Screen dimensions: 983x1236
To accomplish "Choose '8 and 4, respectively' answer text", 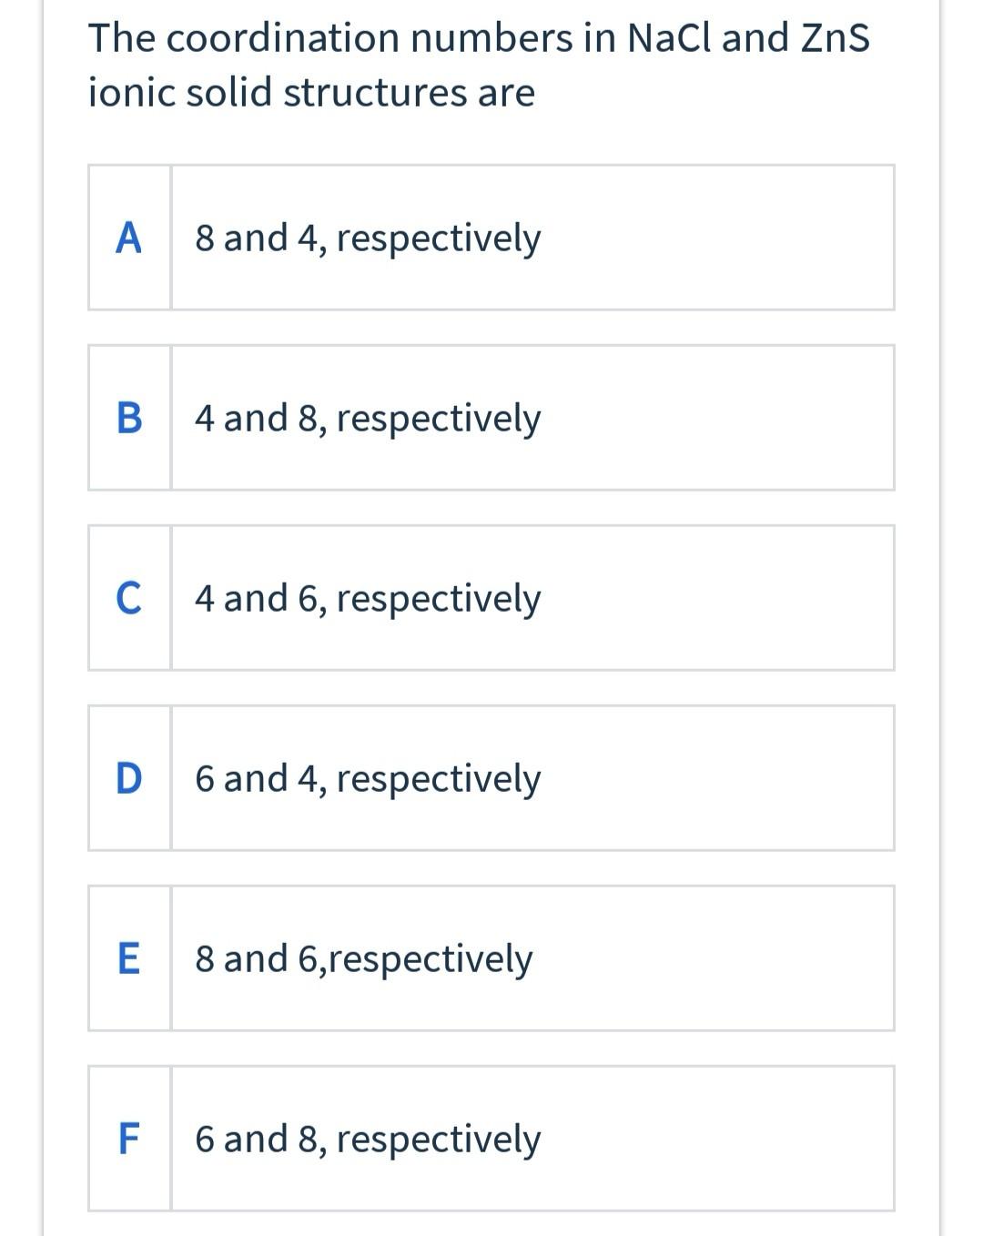I will click(368, 238).
